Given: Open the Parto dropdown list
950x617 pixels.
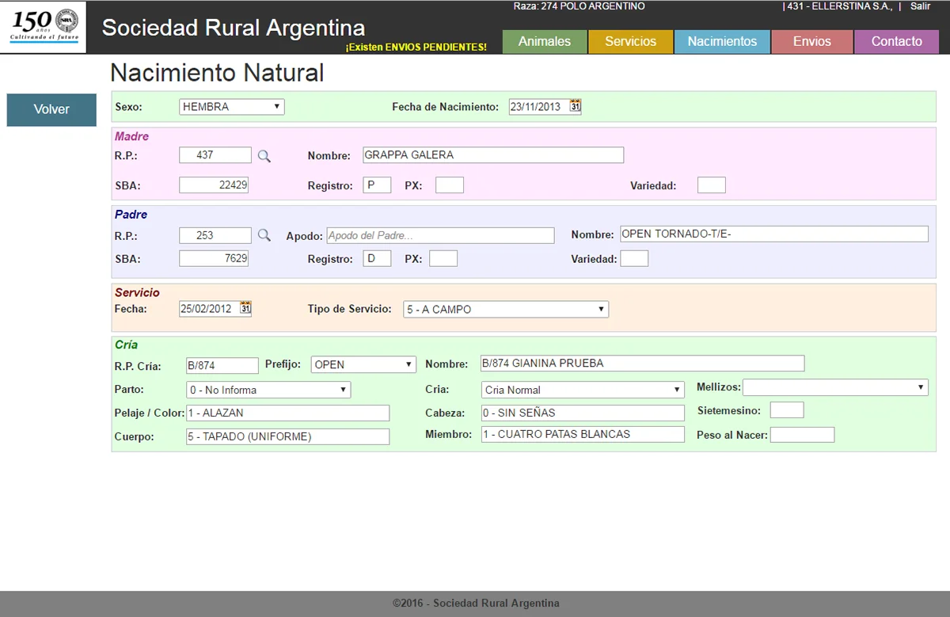Looking at the screenshot, I should (268, 390).
